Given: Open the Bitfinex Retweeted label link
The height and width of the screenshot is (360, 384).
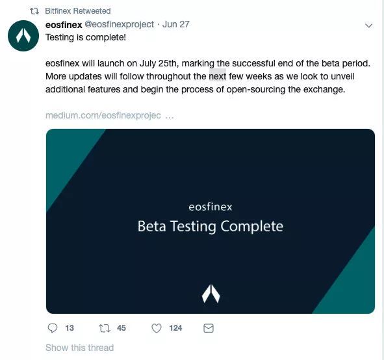Looking at the screenshot, I should [x=78, y=11].
